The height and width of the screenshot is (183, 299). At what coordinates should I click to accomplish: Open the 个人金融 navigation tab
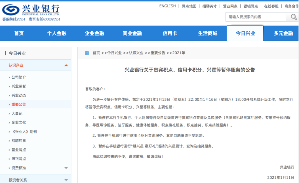(57, 33)
